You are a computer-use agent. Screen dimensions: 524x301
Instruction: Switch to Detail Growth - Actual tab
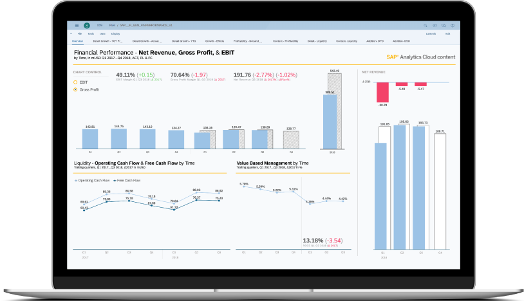[x=147, y=41]
